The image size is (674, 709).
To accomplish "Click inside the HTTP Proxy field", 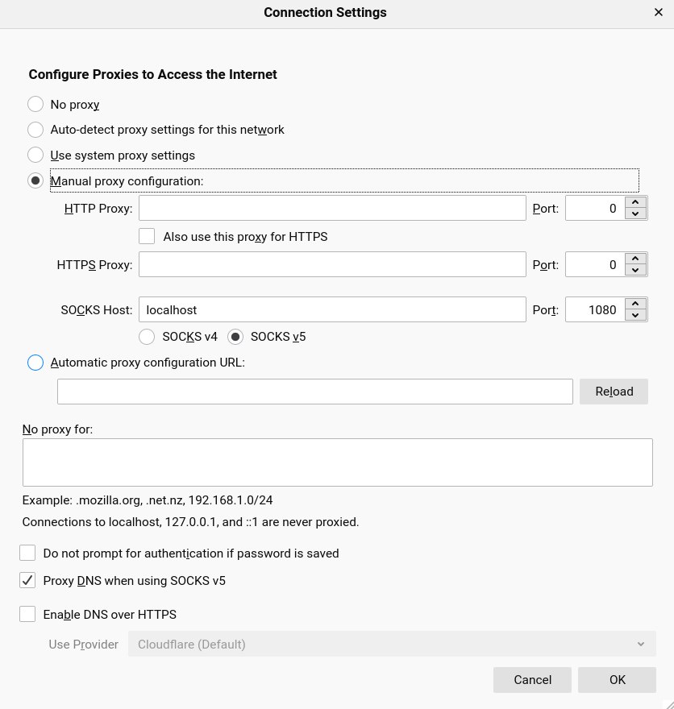I will [x=332, y=208].
